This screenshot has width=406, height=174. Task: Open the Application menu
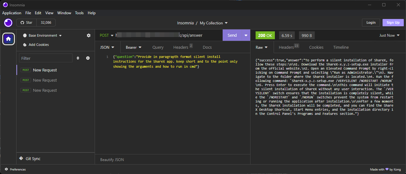click(x=12, y=13)
